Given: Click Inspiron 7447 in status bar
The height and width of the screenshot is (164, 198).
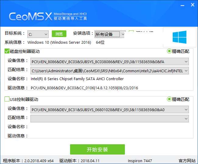Looking at the screenshot, I should pyautogui.click(x=140, y=161).
